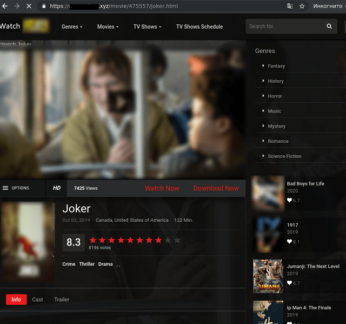Open the TV Shows dropdown menu
This screenshot has height=324, width=346.
pyautogui.click(x=147, y=27)
